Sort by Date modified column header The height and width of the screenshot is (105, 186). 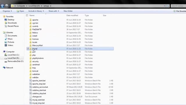point(72,15)
